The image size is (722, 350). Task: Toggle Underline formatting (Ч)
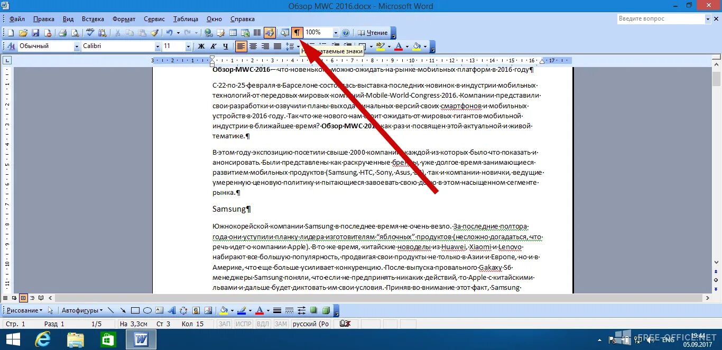coord(226,46)
